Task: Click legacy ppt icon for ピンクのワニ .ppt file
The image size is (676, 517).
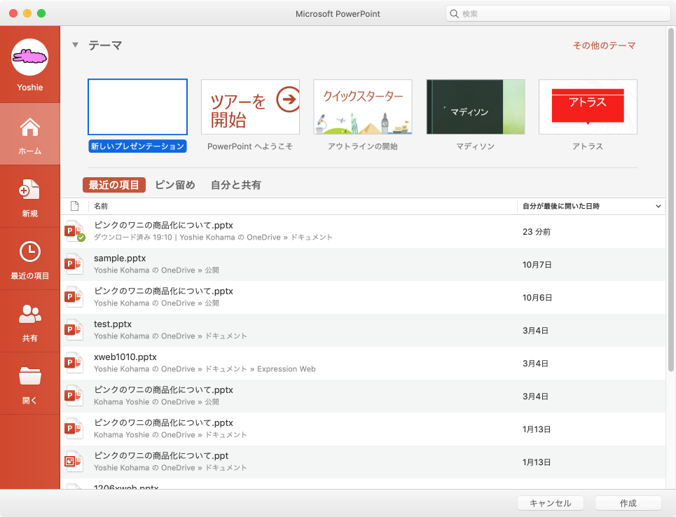Action: click(74, 462)
